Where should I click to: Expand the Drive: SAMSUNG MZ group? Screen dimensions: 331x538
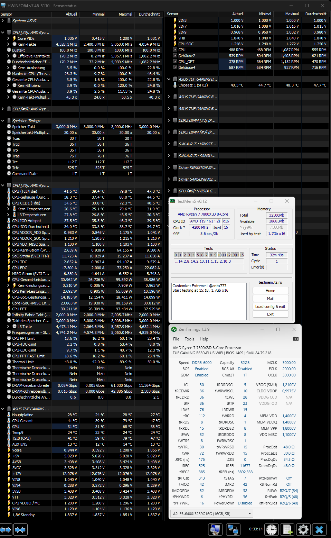[x=169, y=179]
